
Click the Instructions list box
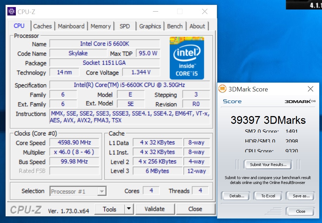click(130, 117)
